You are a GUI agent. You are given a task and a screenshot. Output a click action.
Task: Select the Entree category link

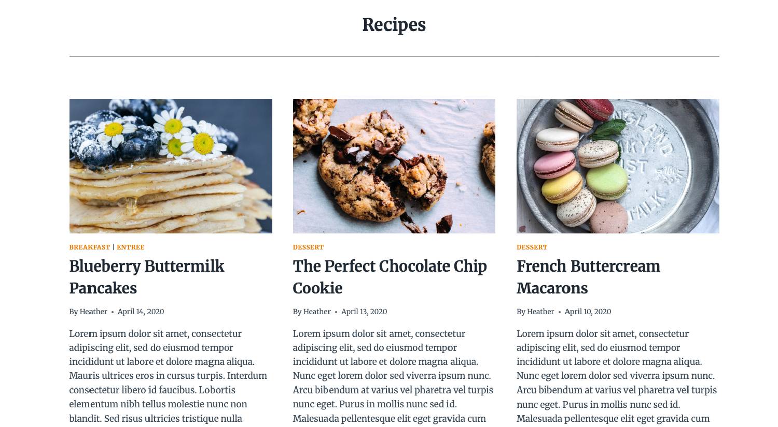[130, 247]
